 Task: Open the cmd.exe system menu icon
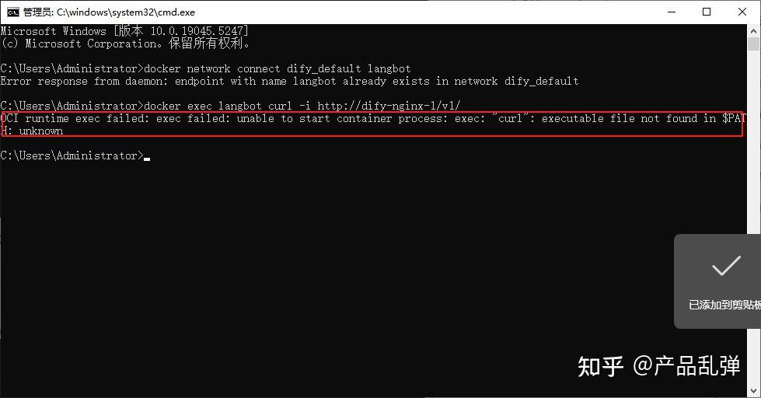(13, 12)
